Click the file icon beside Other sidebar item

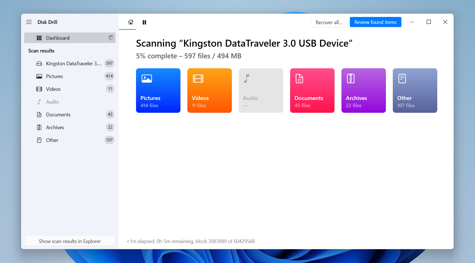pyautogui.click(x=39, y=140)
